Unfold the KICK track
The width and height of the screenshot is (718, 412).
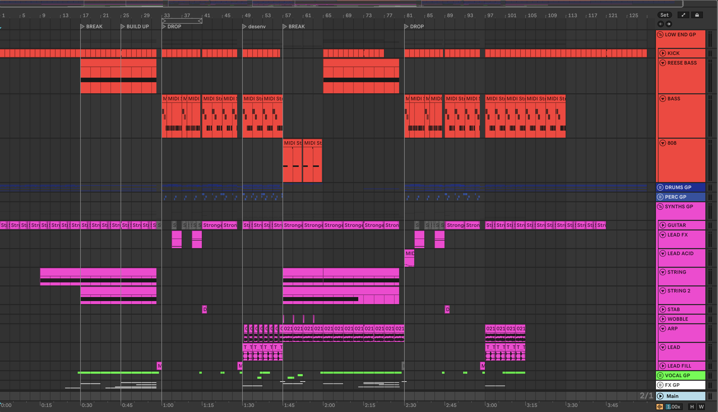662,53
